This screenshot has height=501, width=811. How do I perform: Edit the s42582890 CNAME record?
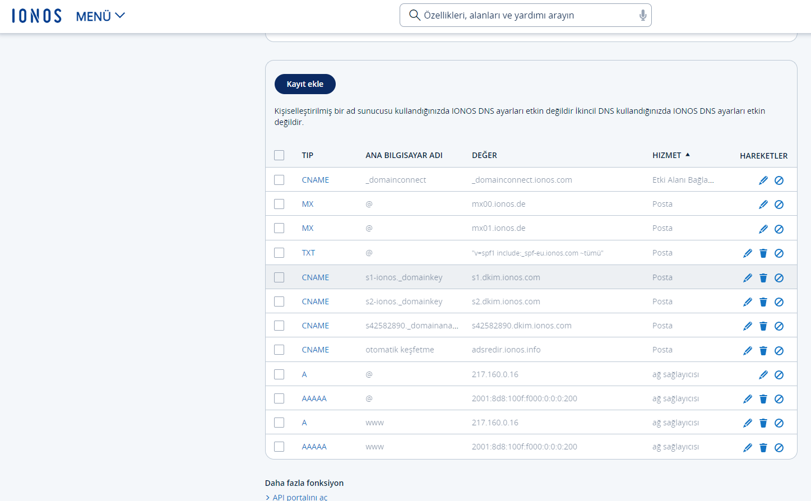(747, 326)
